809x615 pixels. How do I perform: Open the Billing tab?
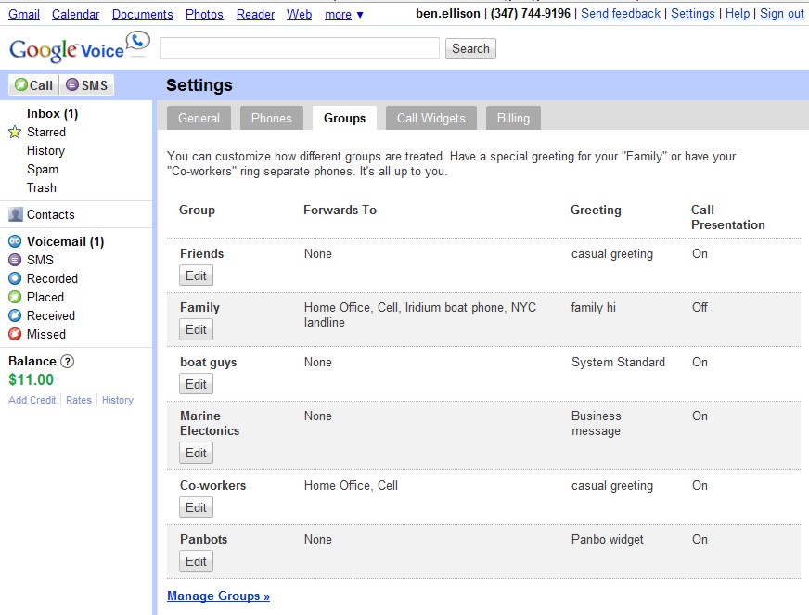tap(513, 118)
